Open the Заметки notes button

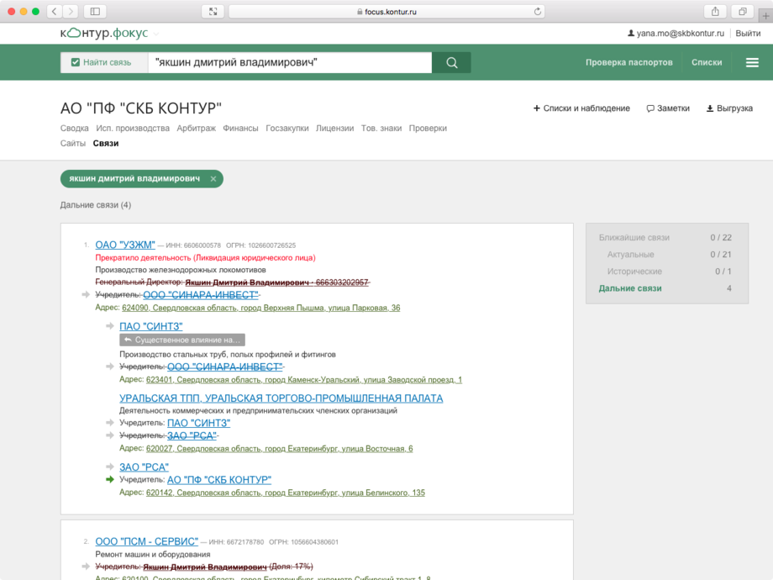pyautogui.click(x=668, y=108)
